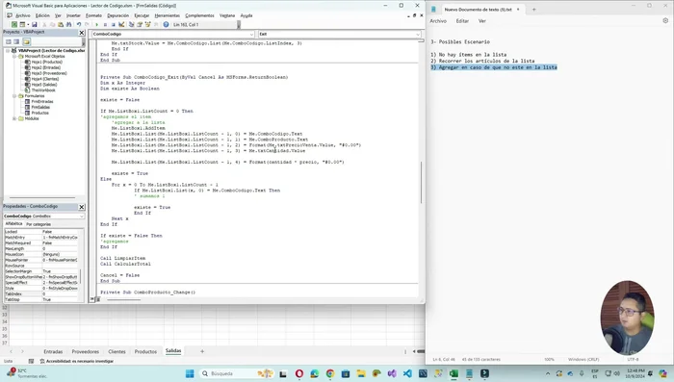Expand the Módulos folder
The width and height of the screenshot is (674, 382).
point(14,118)
